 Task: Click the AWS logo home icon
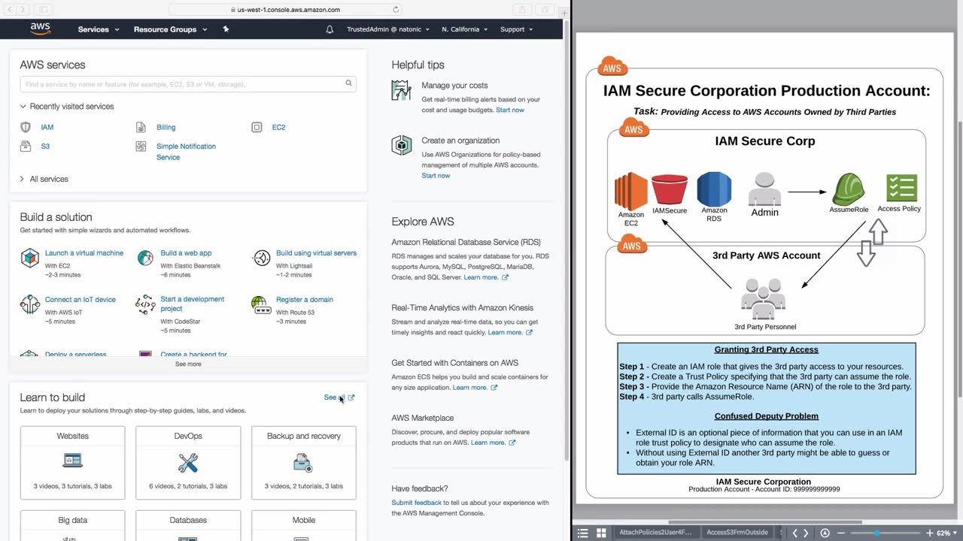point(41,29)
